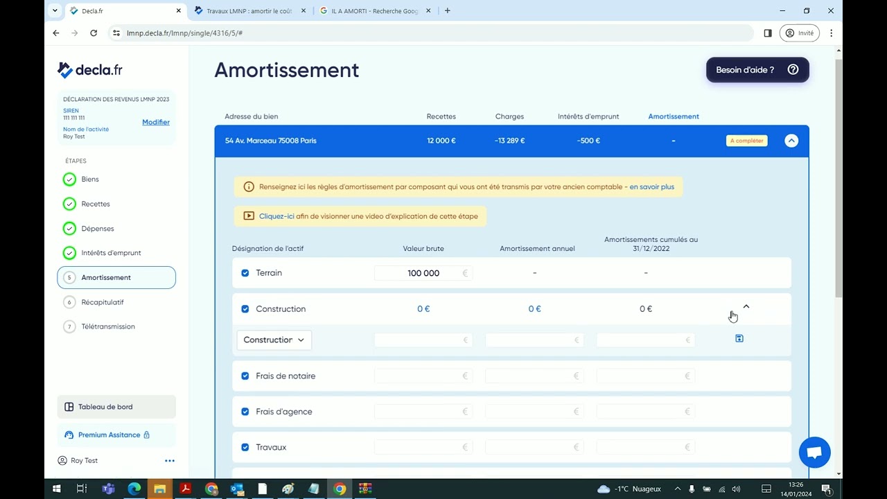Click Frais d'agence amortissements cumulés field
Screen dimensions: 887x499
point(645,412)
